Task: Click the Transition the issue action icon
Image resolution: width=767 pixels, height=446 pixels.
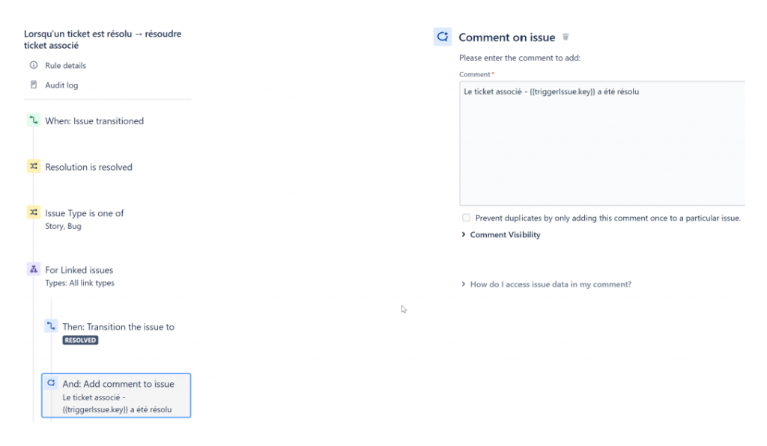Action: click(x=51, y=326)
